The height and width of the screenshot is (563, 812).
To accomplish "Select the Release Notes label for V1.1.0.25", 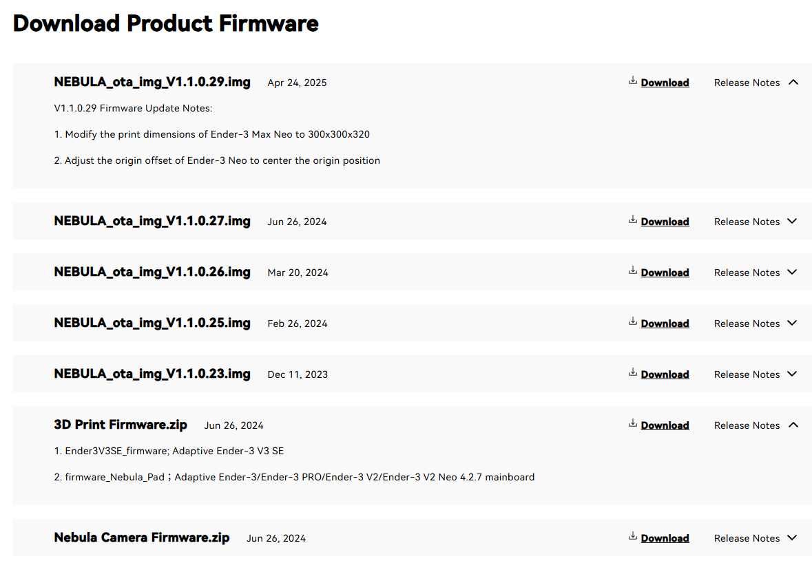I will coord(747,323).
